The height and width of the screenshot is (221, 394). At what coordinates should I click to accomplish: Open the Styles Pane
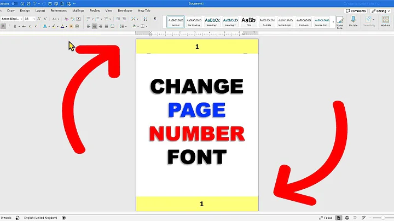(340, 22)
